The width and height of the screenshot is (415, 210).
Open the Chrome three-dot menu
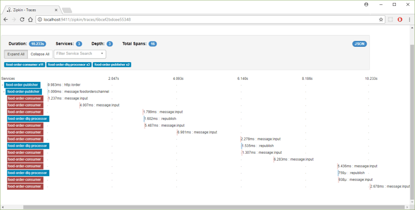pyautogui.click(x=408, y=19)
